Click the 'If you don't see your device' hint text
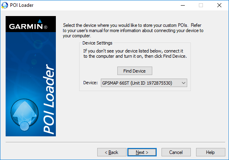 point(135,53)
